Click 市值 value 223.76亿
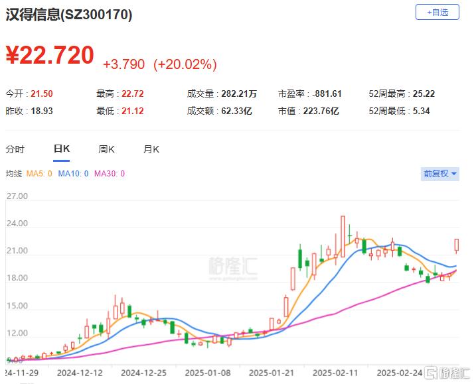This screenshot has height=384, width=474. [321, 111]
